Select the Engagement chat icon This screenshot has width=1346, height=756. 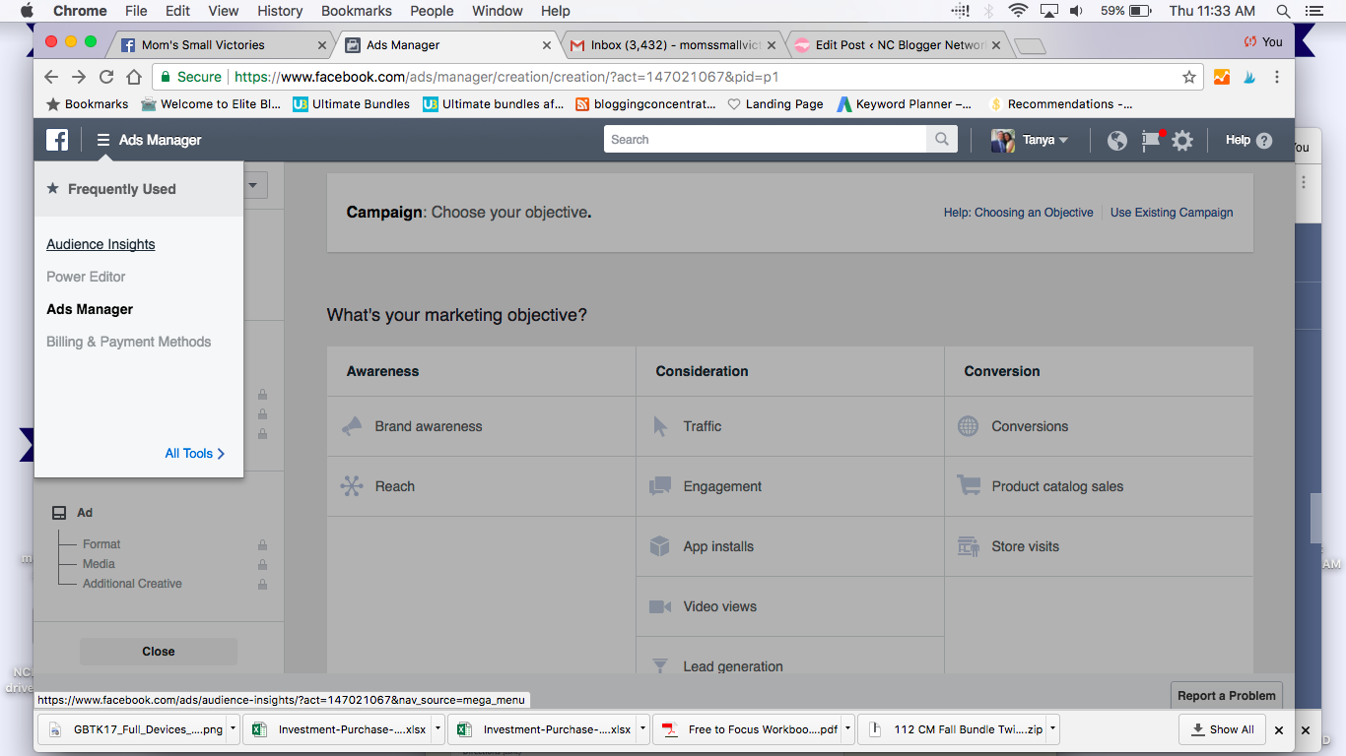click(x=660, y=486)
